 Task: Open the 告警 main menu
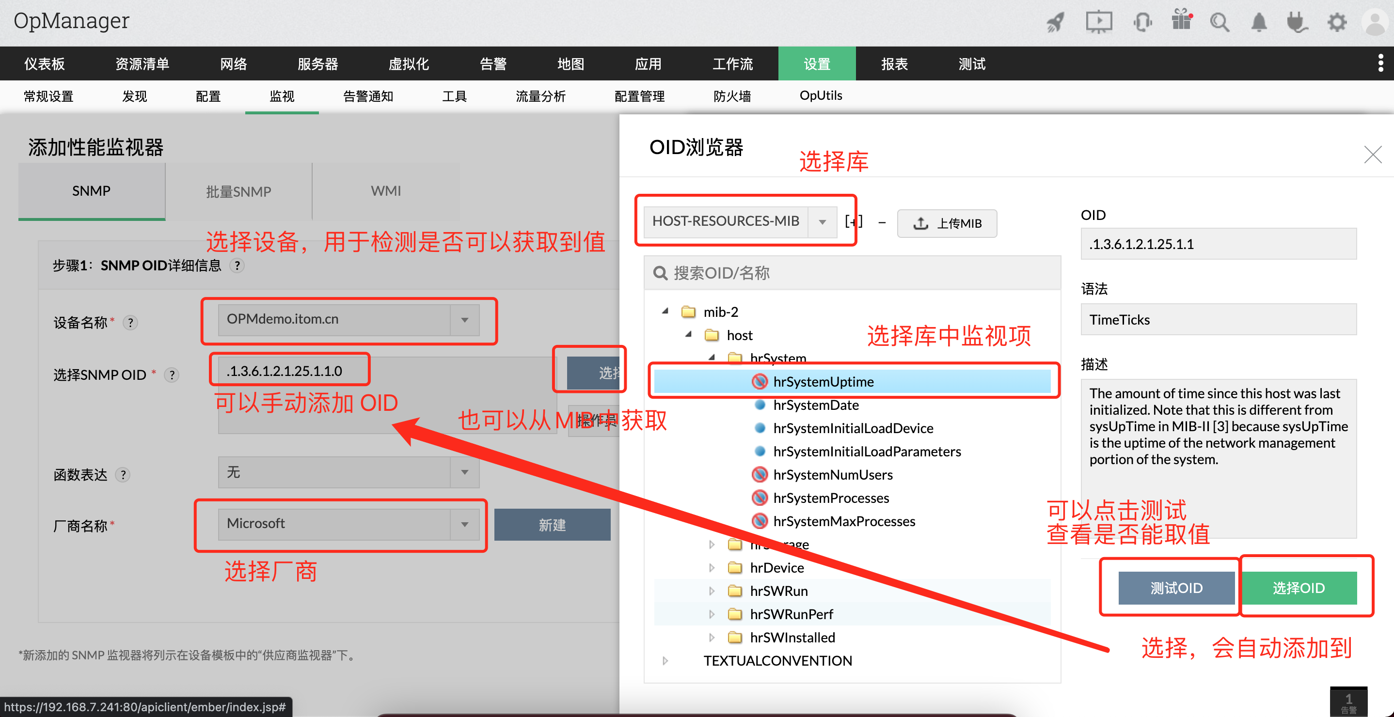pyautogui.click(x=493, y=64)
